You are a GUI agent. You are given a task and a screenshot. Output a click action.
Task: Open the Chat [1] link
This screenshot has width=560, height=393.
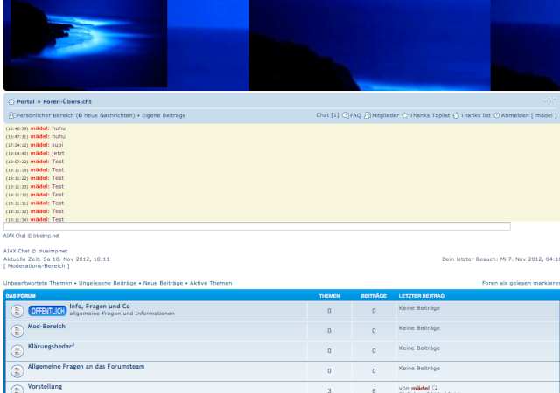point(327,114)
